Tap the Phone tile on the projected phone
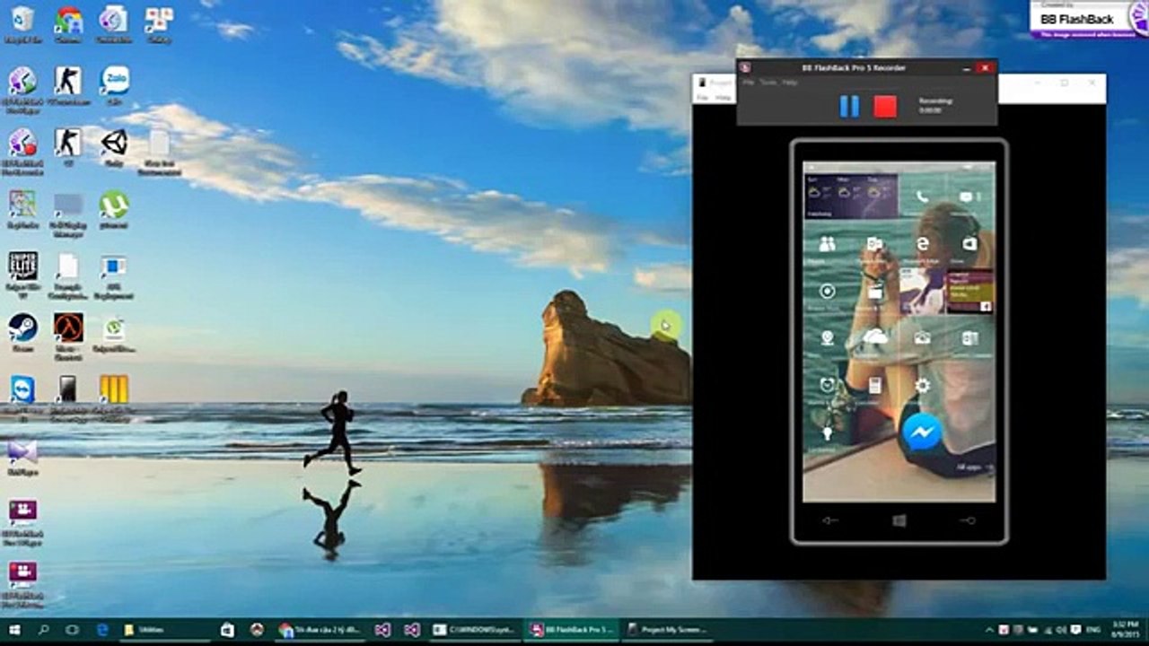Screen dimensions: 1149x646 pyautogui.click(x=922, y=196)
